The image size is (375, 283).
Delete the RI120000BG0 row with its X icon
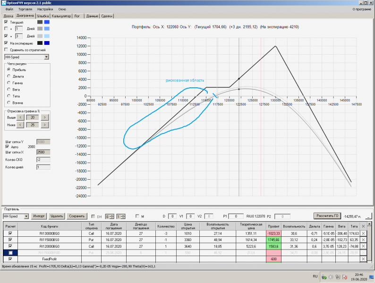[363, 246]
